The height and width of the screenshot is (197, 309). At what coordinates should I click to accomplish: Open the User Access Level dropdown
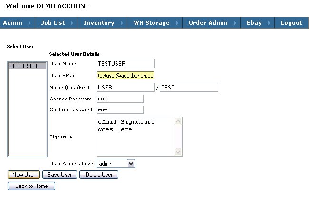point(116,164)
